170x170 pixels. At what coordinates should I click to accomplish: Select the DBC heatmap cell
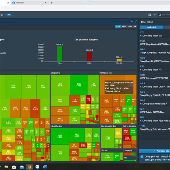pyautogui.click(x=77, y=135)
